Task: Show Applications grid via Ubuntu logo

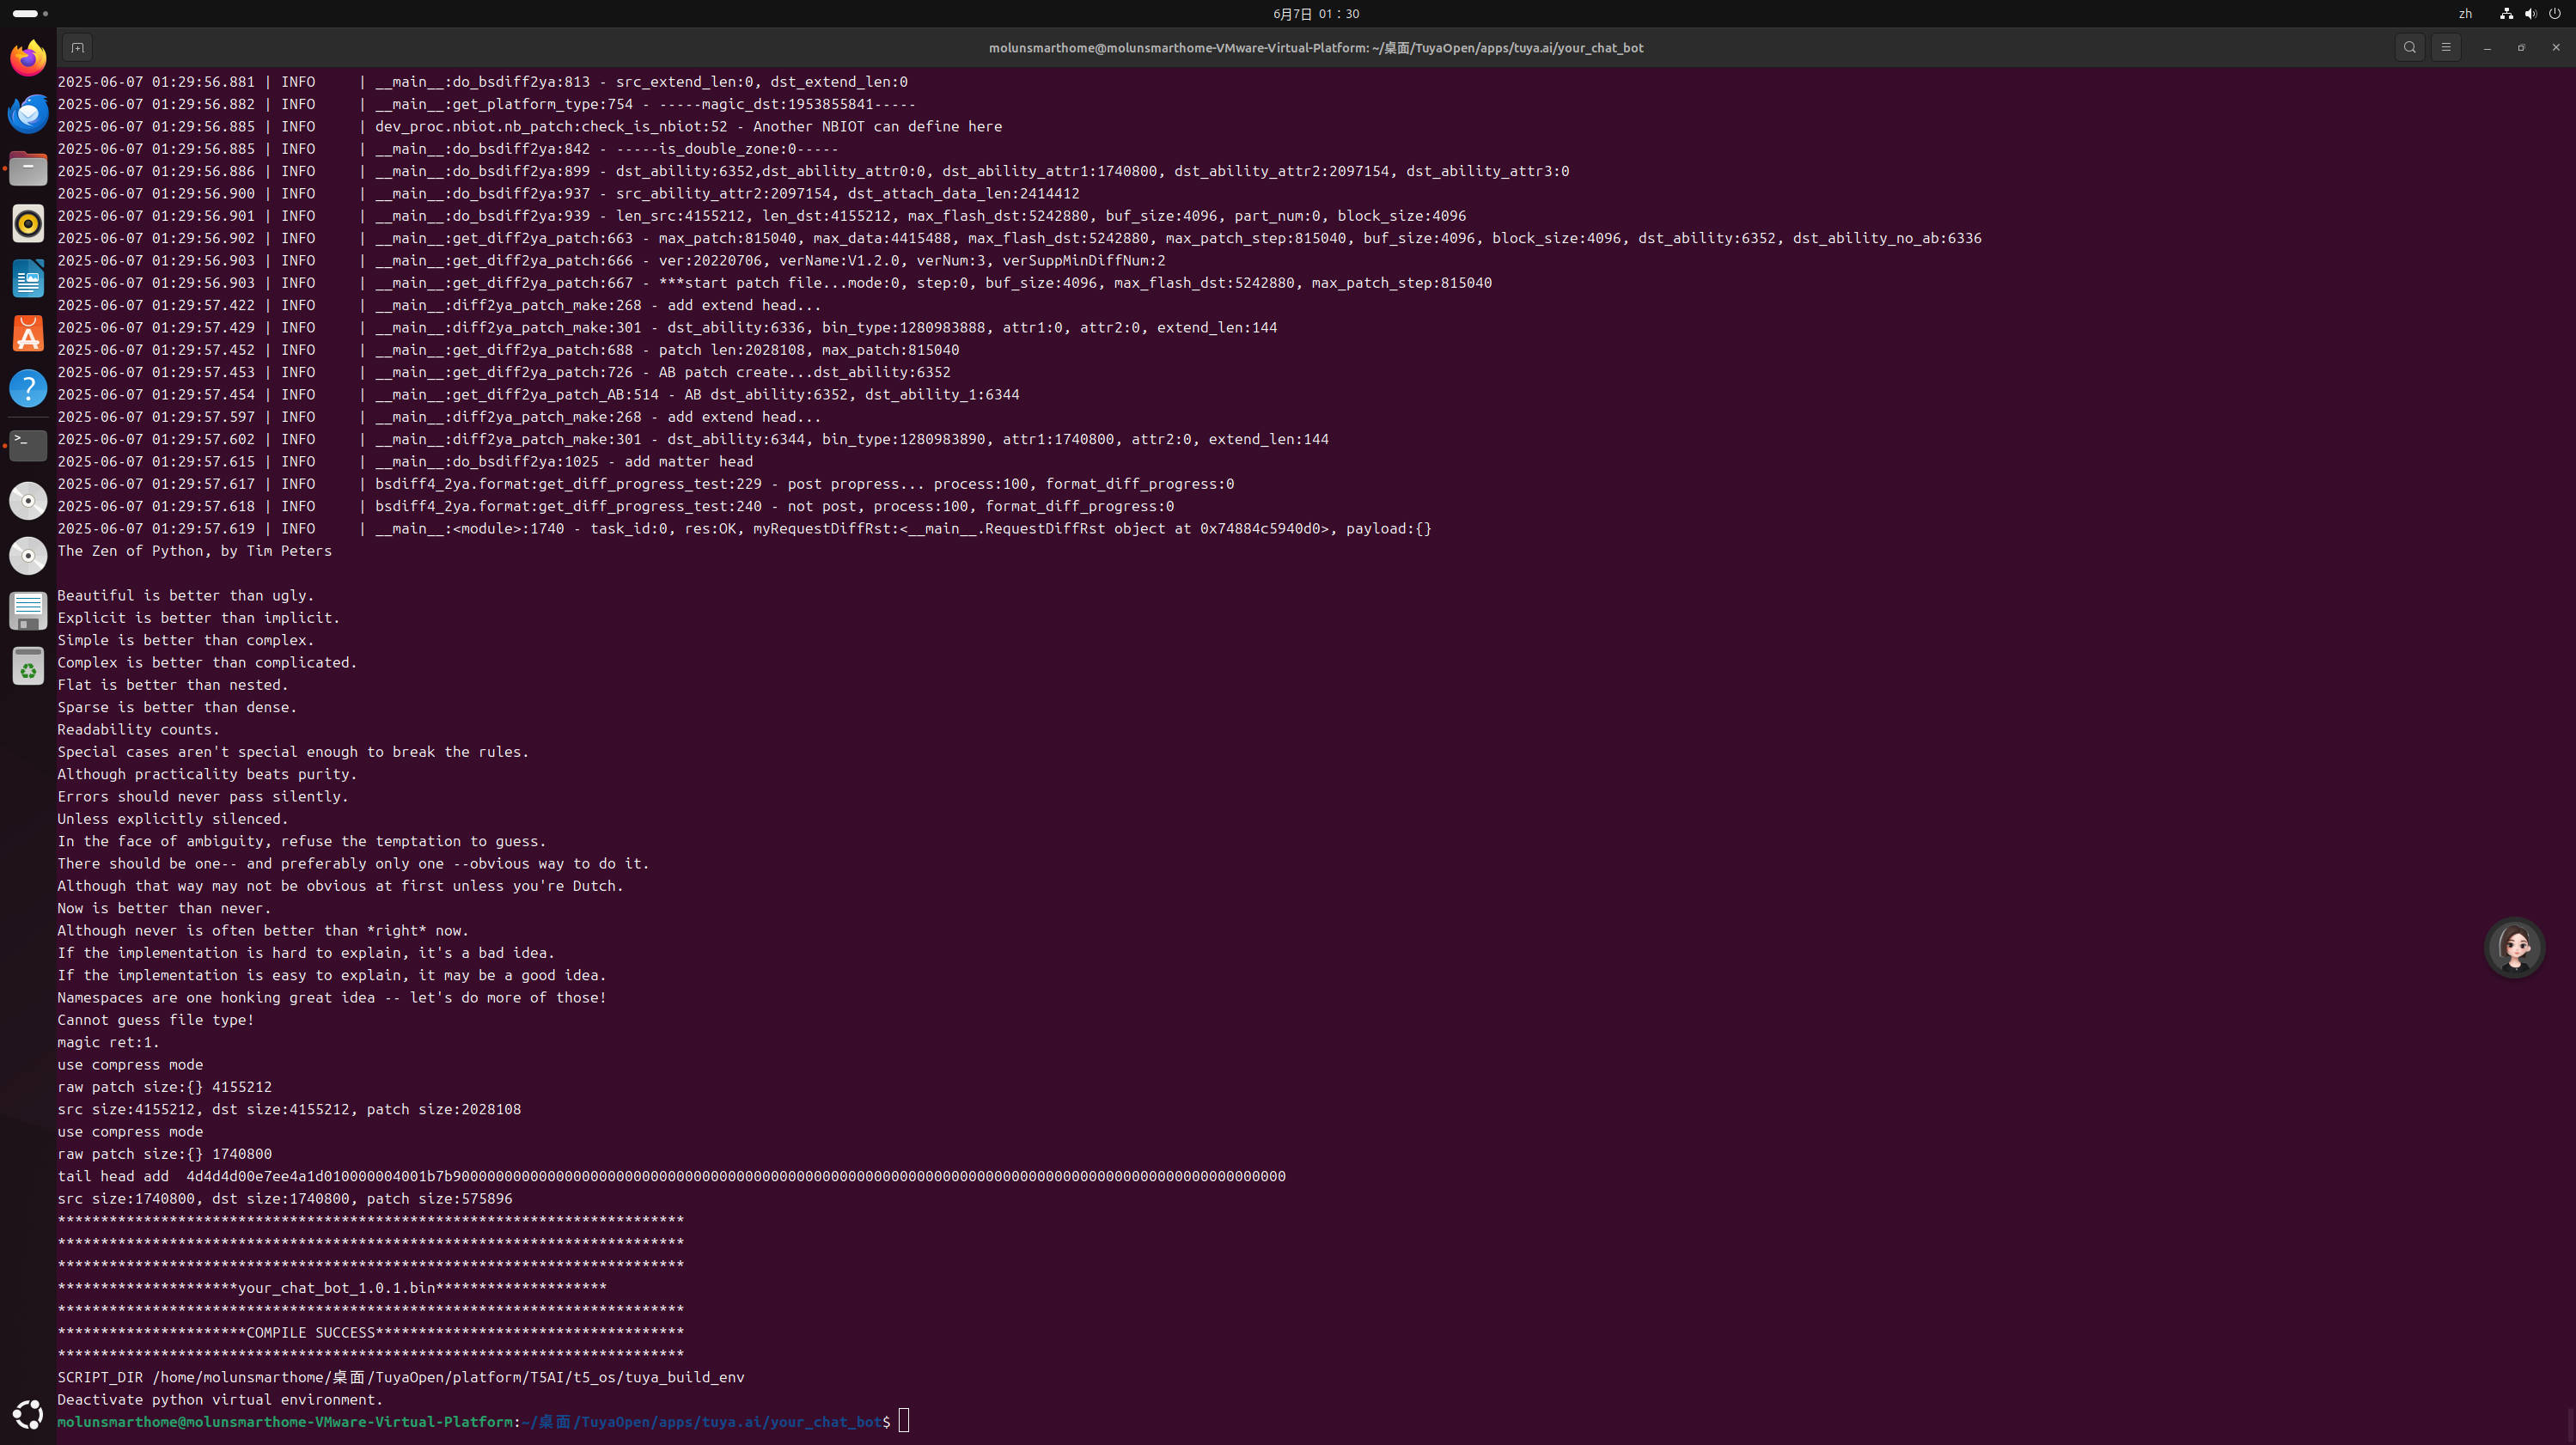Action: [28, 1414]
